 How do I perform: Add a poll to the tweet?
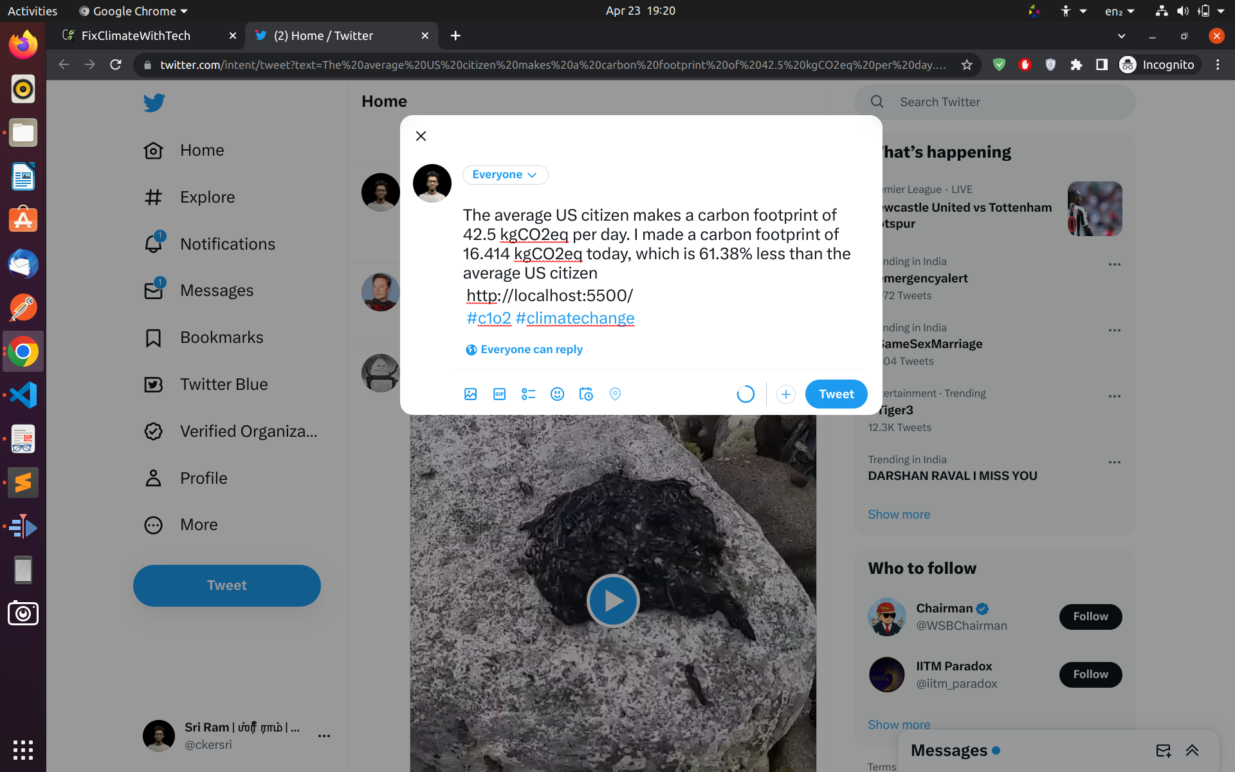tap(528, 394)
